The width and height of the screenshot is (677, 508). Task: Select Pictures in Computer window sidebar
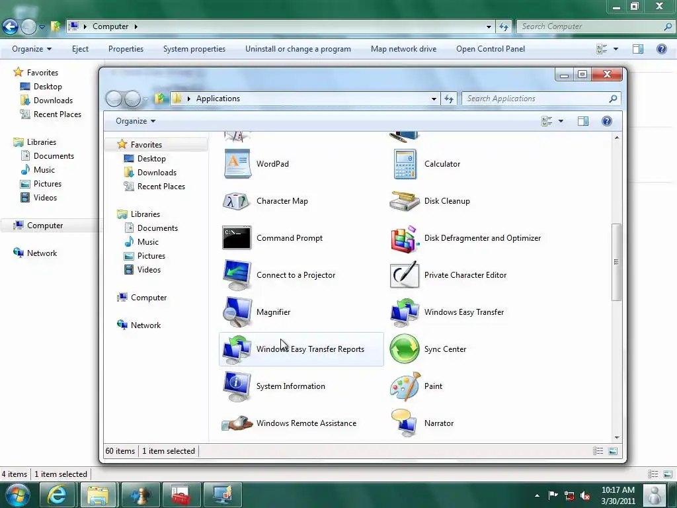[48, 184]
